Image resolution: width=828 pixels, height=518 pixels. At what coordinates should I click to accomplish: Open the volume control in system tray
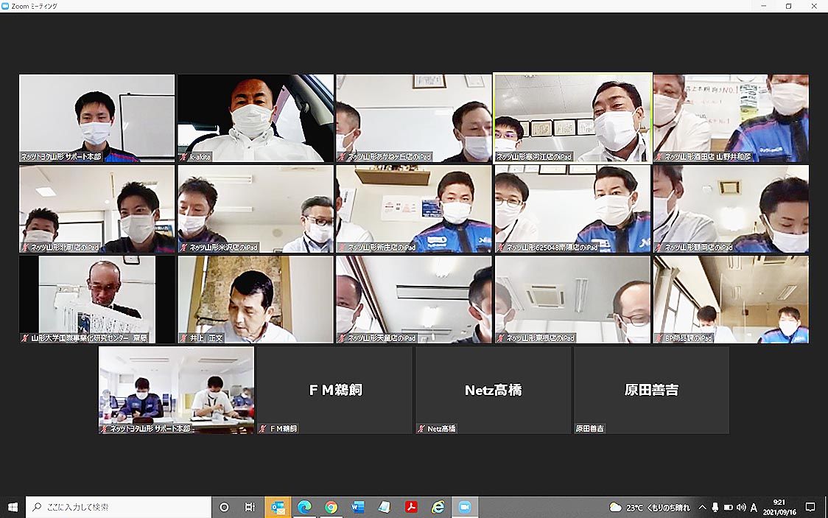point(740,507)
